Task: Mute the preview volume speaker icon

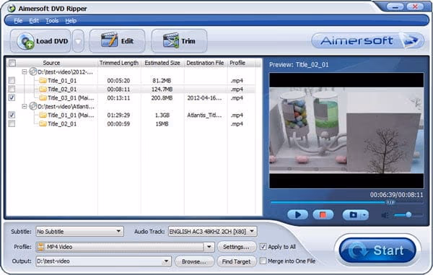Action: coord(385,215)
